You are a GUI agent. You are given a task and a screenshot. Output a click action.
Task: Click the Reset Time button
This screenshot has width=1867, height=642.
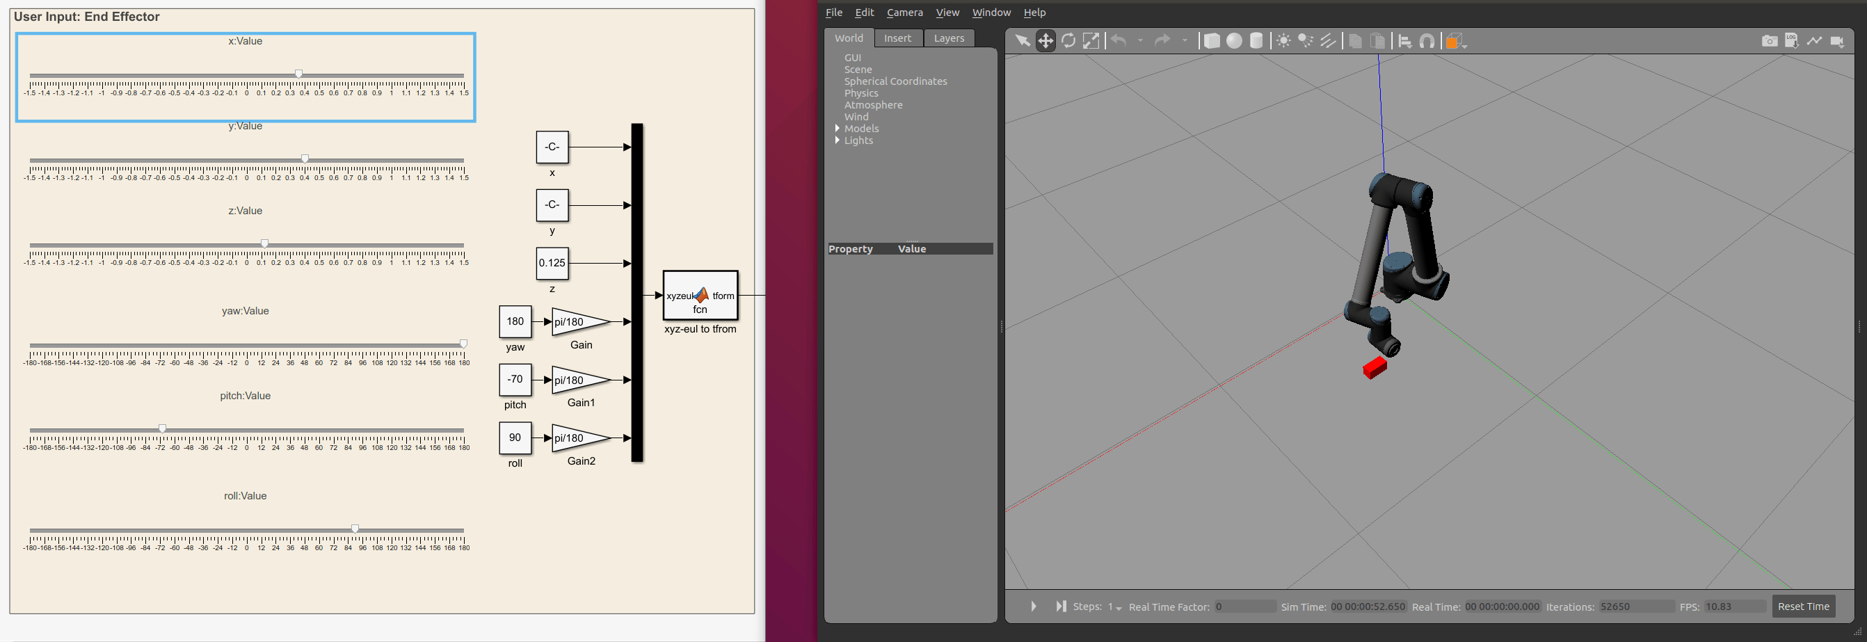[1803, 607]
